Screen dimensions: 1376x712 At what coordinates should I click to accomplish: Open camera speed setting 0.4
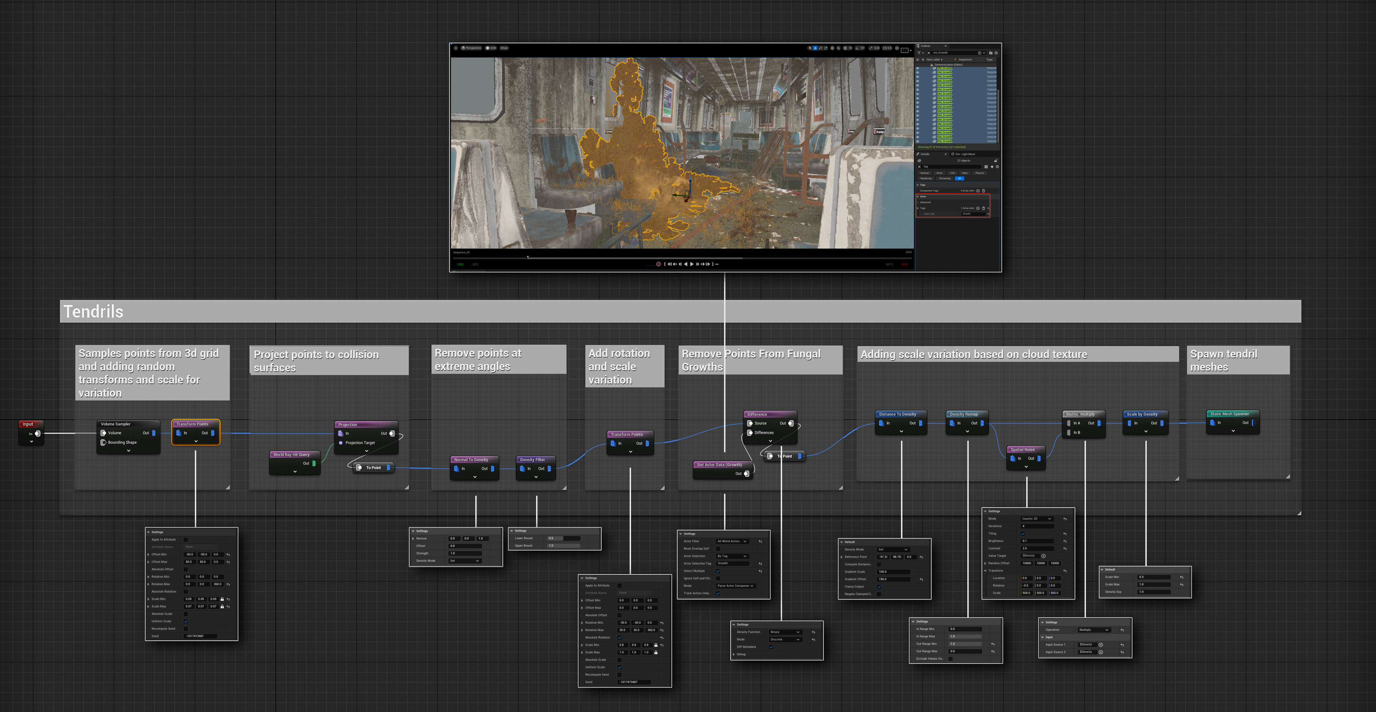887,48
